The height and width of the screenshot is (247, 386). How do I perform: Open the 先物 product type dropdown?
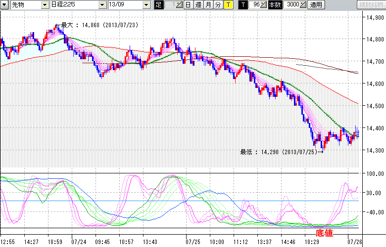pos(45,5)
